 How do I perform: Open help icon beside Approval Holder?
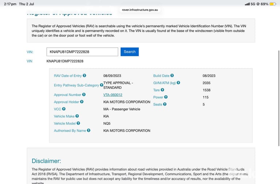tap(82, 101)
